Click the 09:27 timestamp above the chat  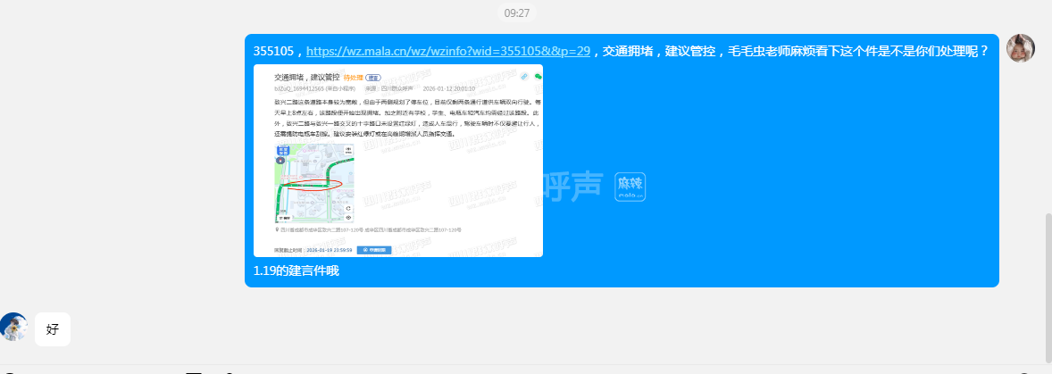tap(517, 13)
